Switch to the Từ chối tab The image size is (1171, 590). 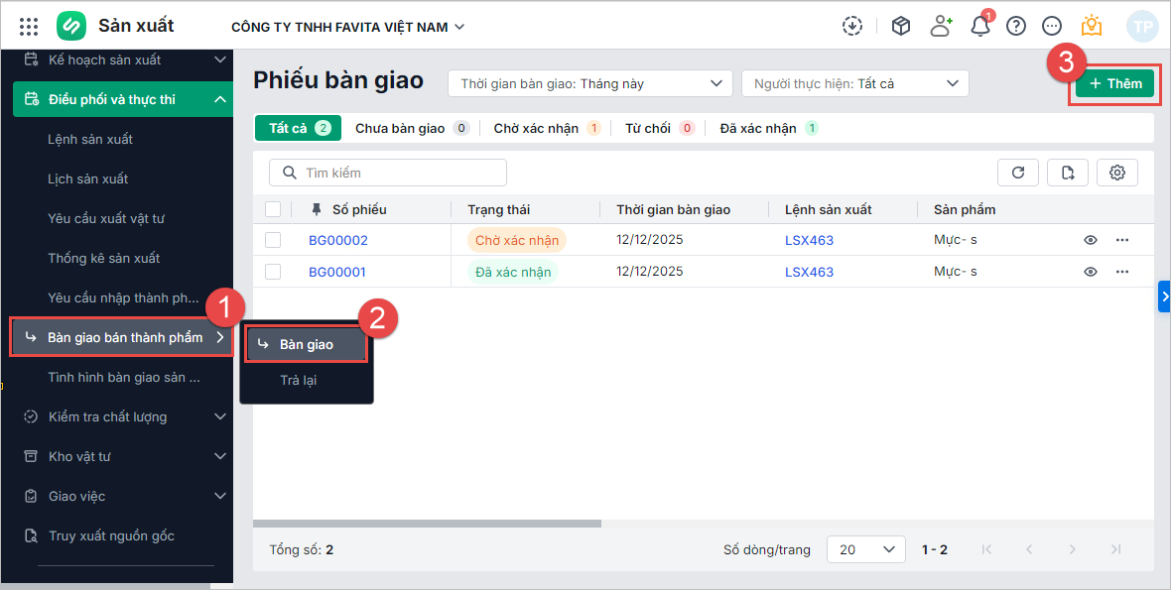point(660,128)
